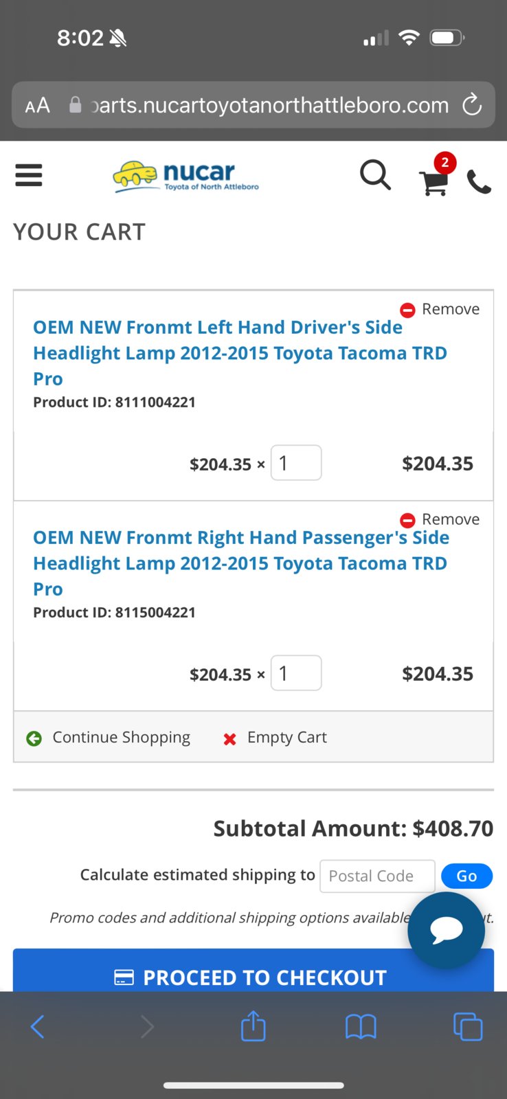The width and height of the screenshot is (507, 1099).
Task: Click Go to estimate shipping
Action: tap(467, 876)
